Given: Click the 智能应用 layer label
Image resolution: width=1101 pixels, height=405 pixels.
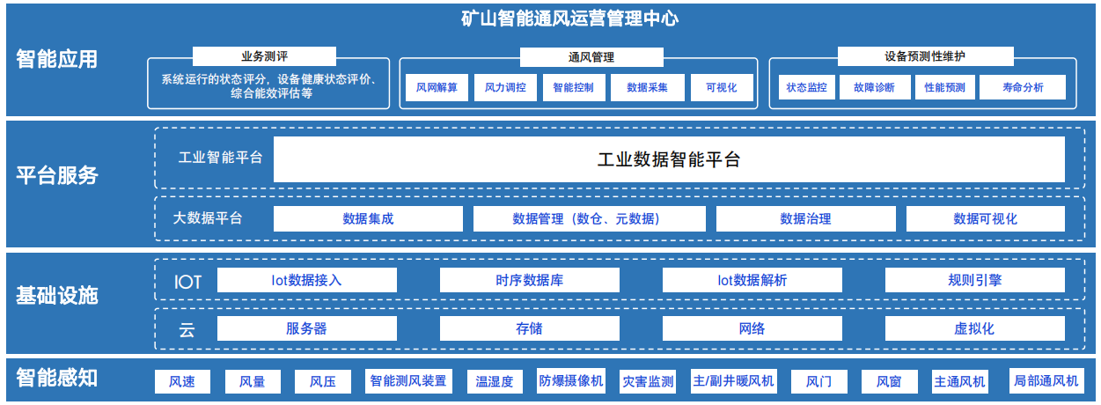Looking at the screenshot, I should click(57, 60).
